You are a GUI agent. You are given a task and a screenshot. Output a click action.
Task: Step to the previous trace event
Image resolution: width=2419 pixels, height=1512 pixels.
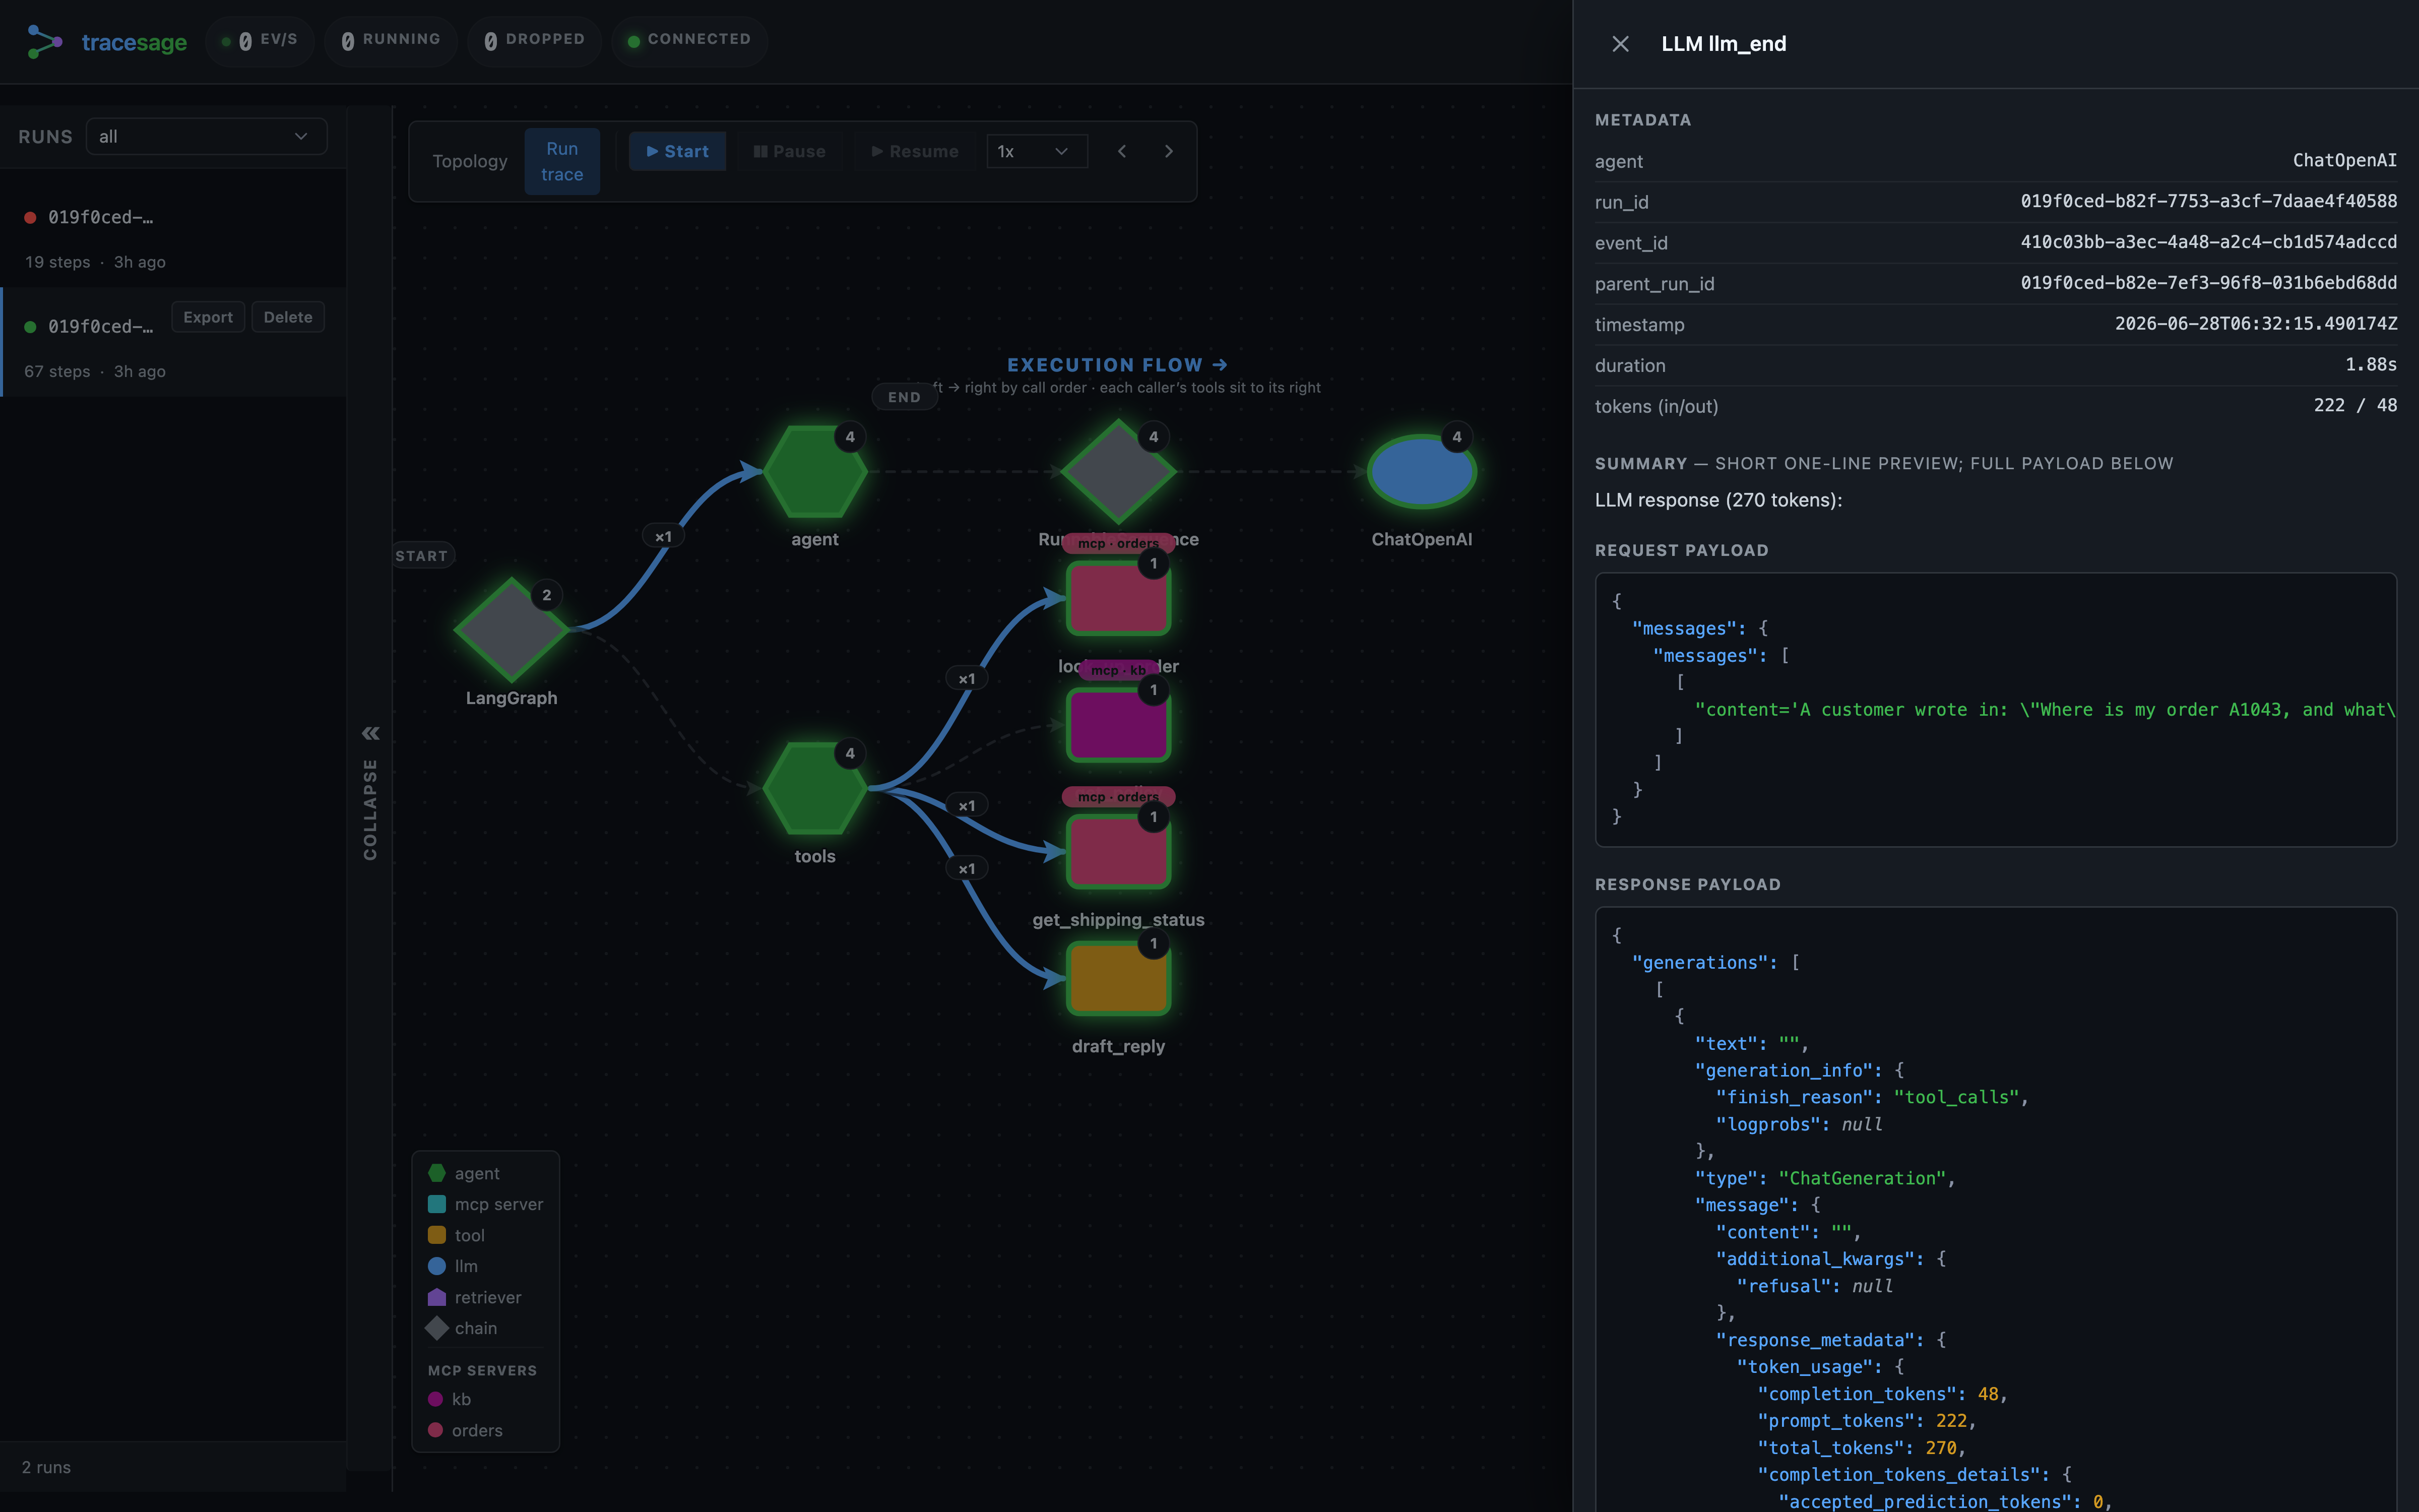click(x=1121, y=151)
